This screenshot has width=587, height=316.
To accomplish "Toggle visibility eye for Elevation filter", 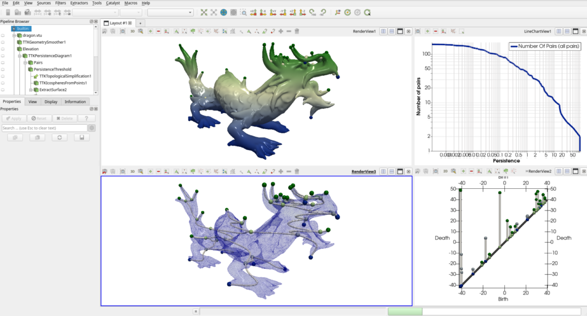I will 3,49.
